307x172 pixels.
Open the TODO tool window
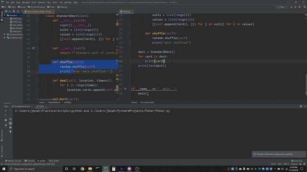(x=54, y=161)
